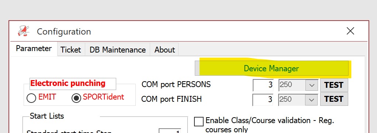The height and width of the screenshot is (133, 377).
Task: Select the EMIT radio button
Action: pyautogui.click(x=31, y=98)
